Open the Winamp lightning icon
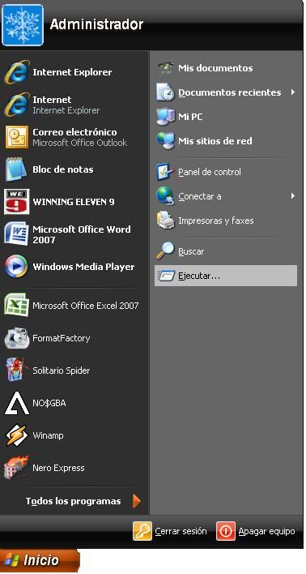The height and width of the screenshot is (574, 306). 16,435
